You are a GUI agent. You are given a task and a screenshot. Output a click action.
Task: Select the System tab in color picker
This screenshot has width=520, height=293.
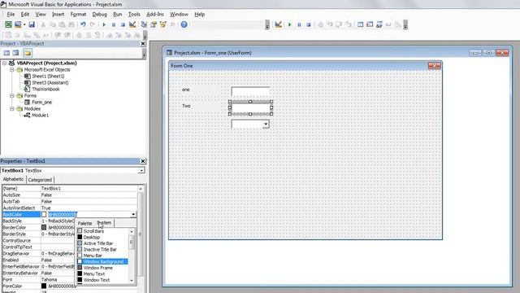coord(104,222)
